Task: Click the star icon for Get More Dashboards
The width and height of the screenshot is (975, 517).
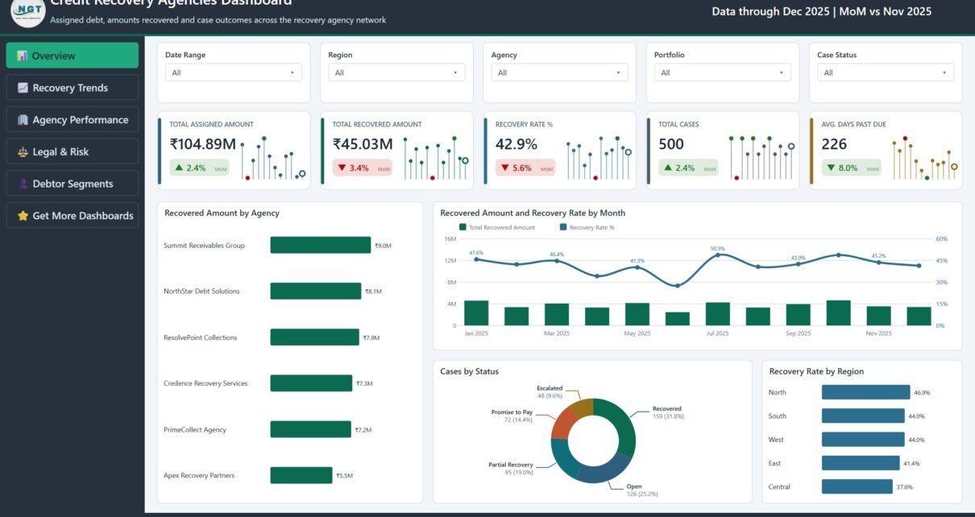Action: click(x=23, y=216)
